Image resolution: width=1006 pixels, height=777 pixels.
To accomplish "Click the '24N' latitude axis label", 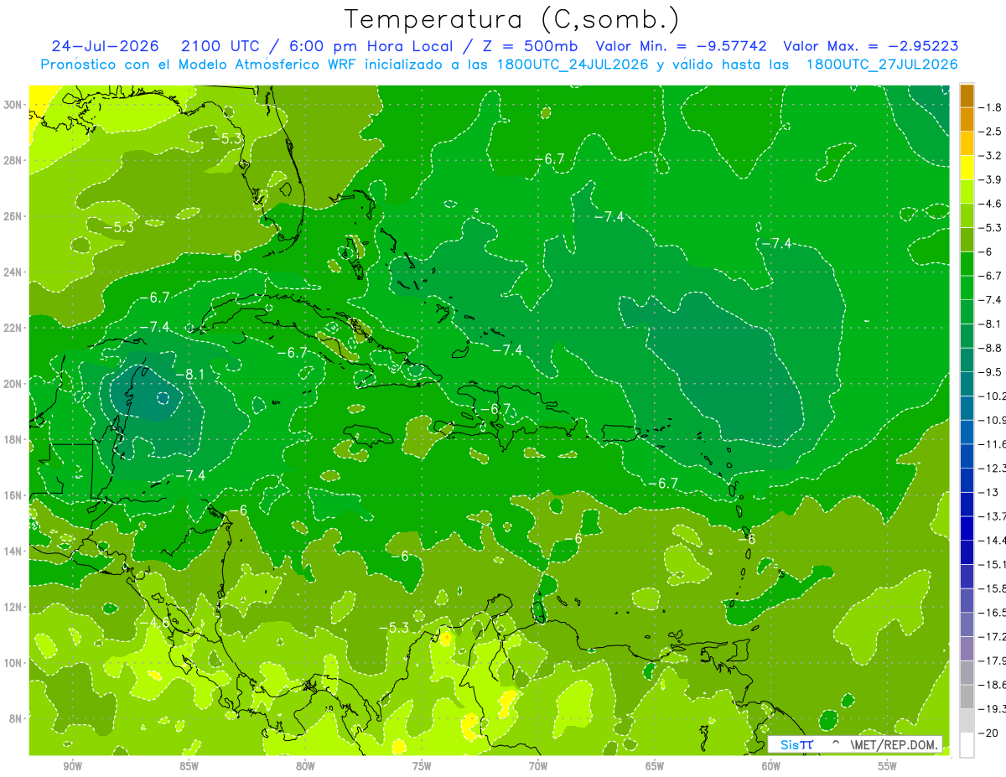I will click(x=14, y=272).
